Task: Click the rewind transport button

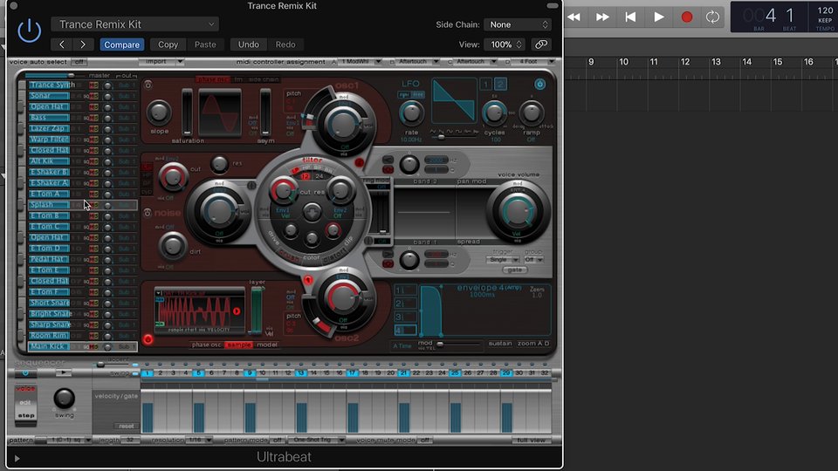Action: coord(574,17)
